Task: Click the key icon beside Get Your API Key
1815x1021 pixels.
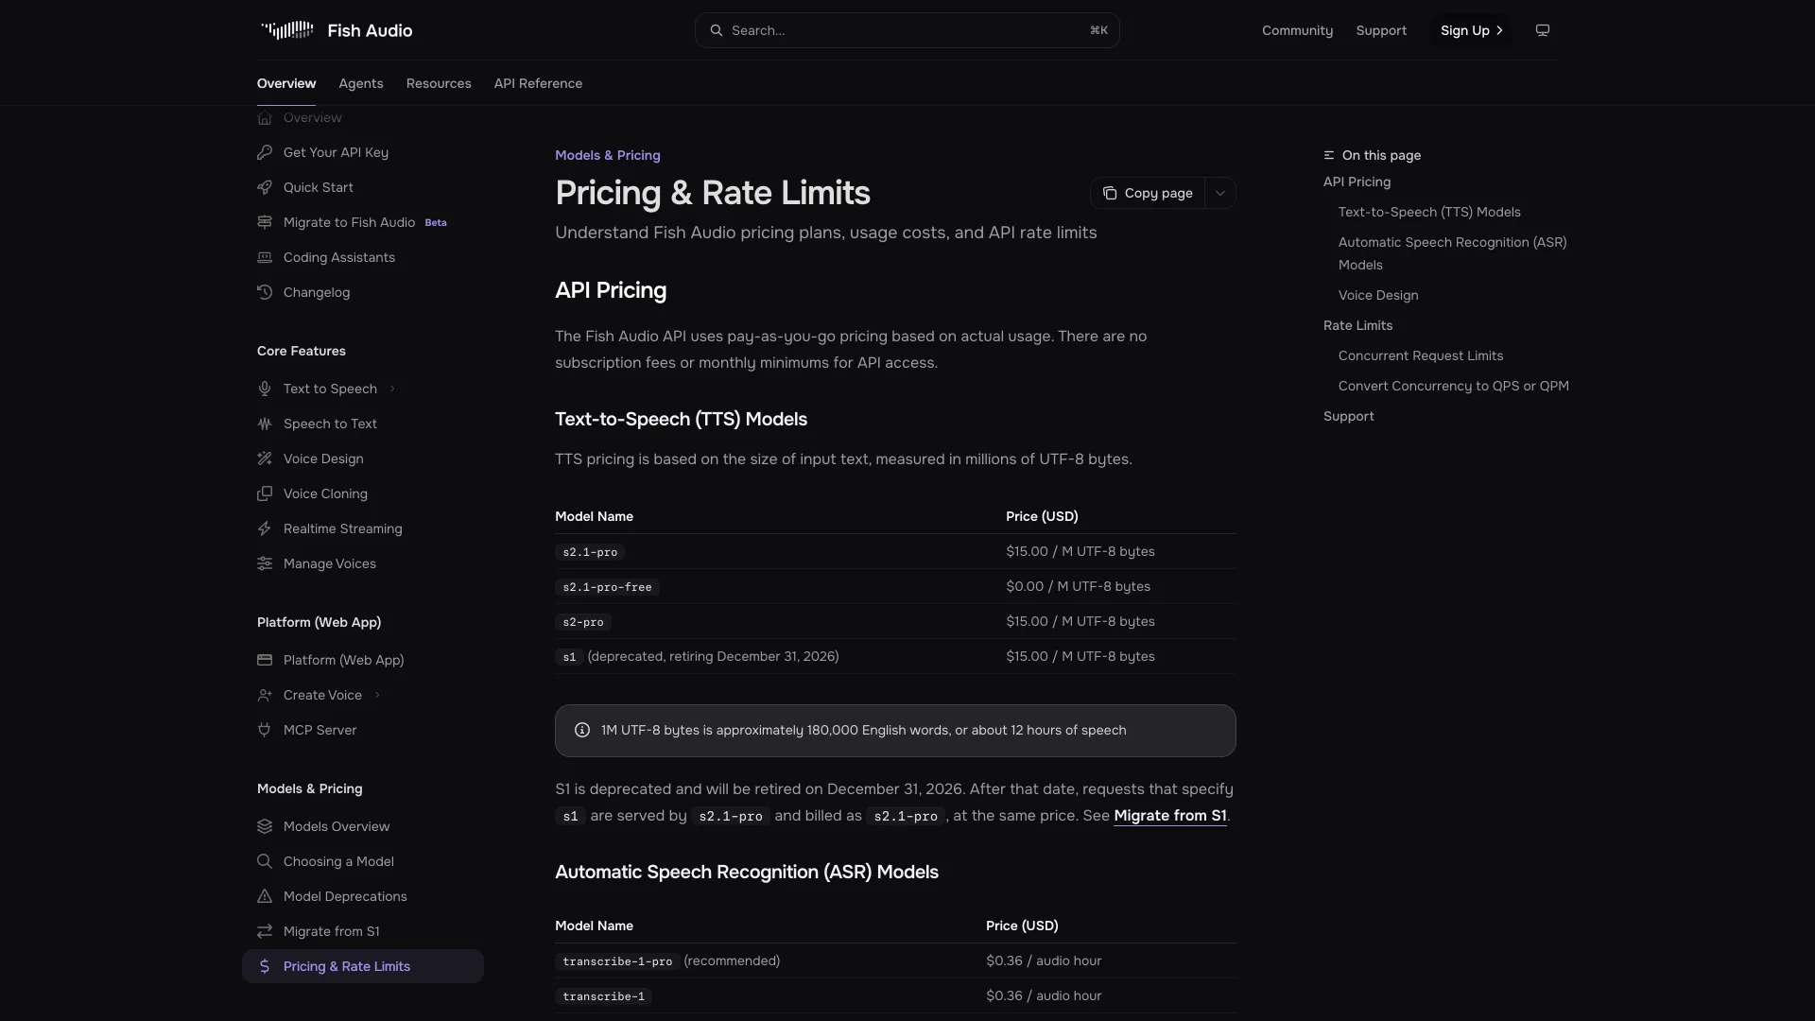Action: click(265, 152)
